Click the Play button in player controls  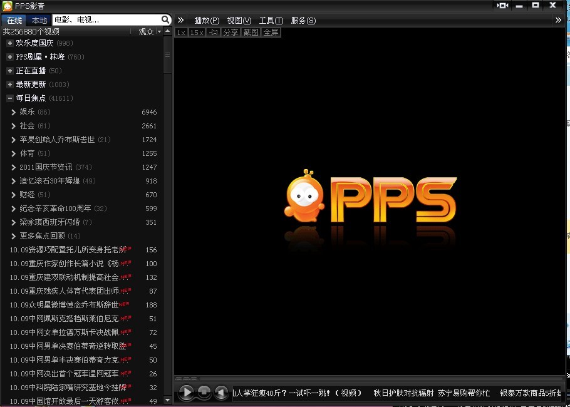[x=186, y=393]
